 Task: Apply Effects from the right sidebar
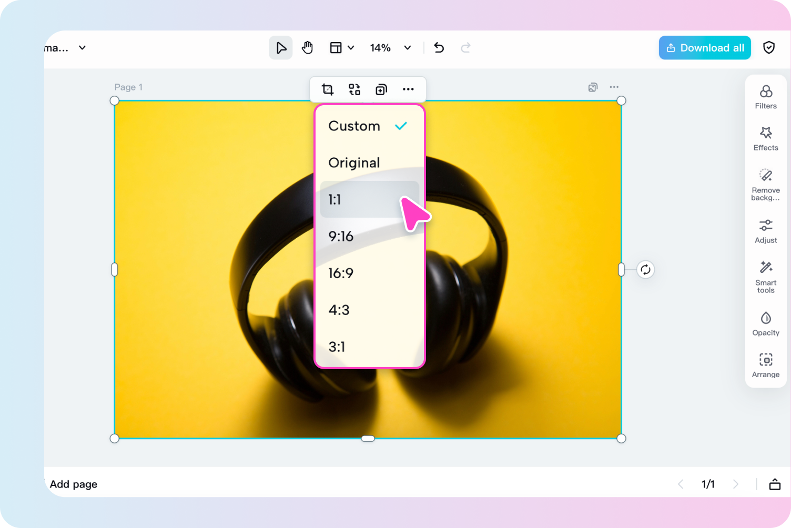pyautogui.click(x=765, y=138)
